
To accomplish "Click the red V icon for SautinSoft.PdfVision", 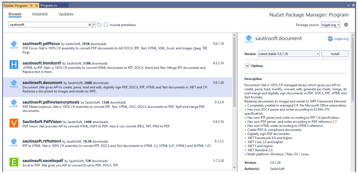I will tap(14, 123).
